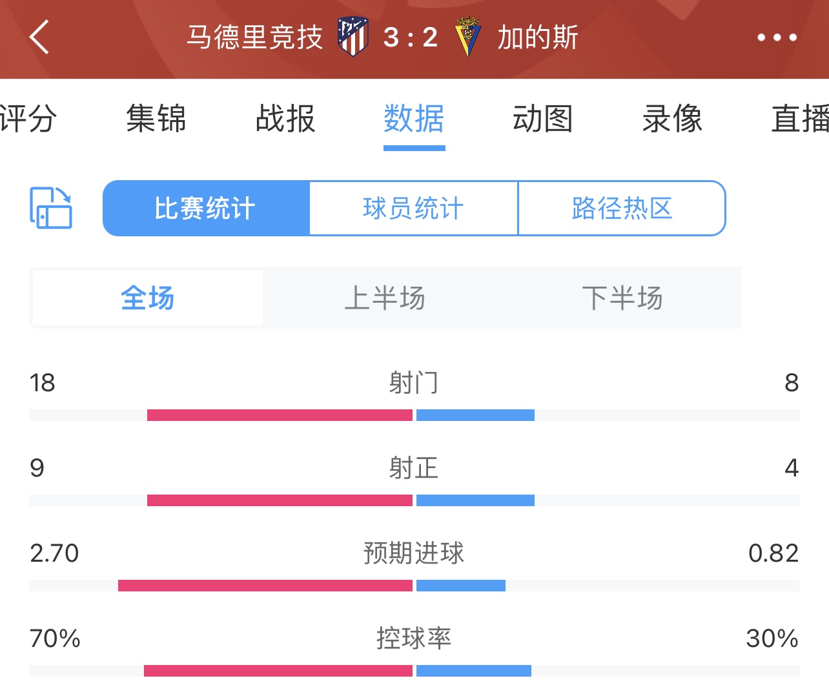Open the 录像 tab

[x=672, y=119]
